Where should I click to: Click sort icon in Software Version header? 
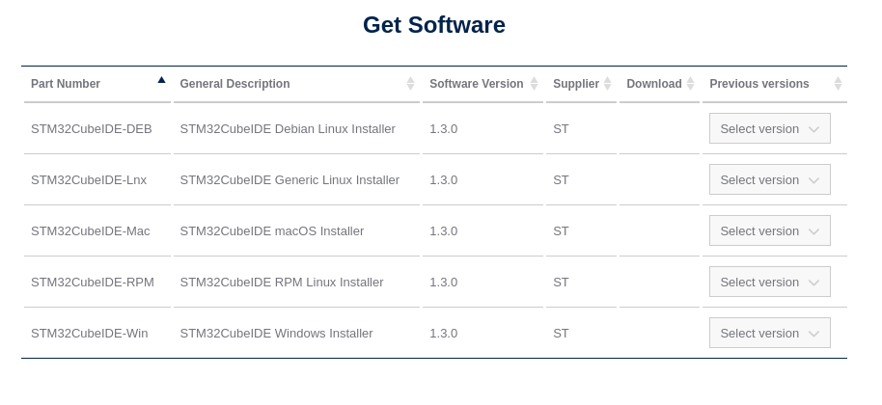(534, 84)
